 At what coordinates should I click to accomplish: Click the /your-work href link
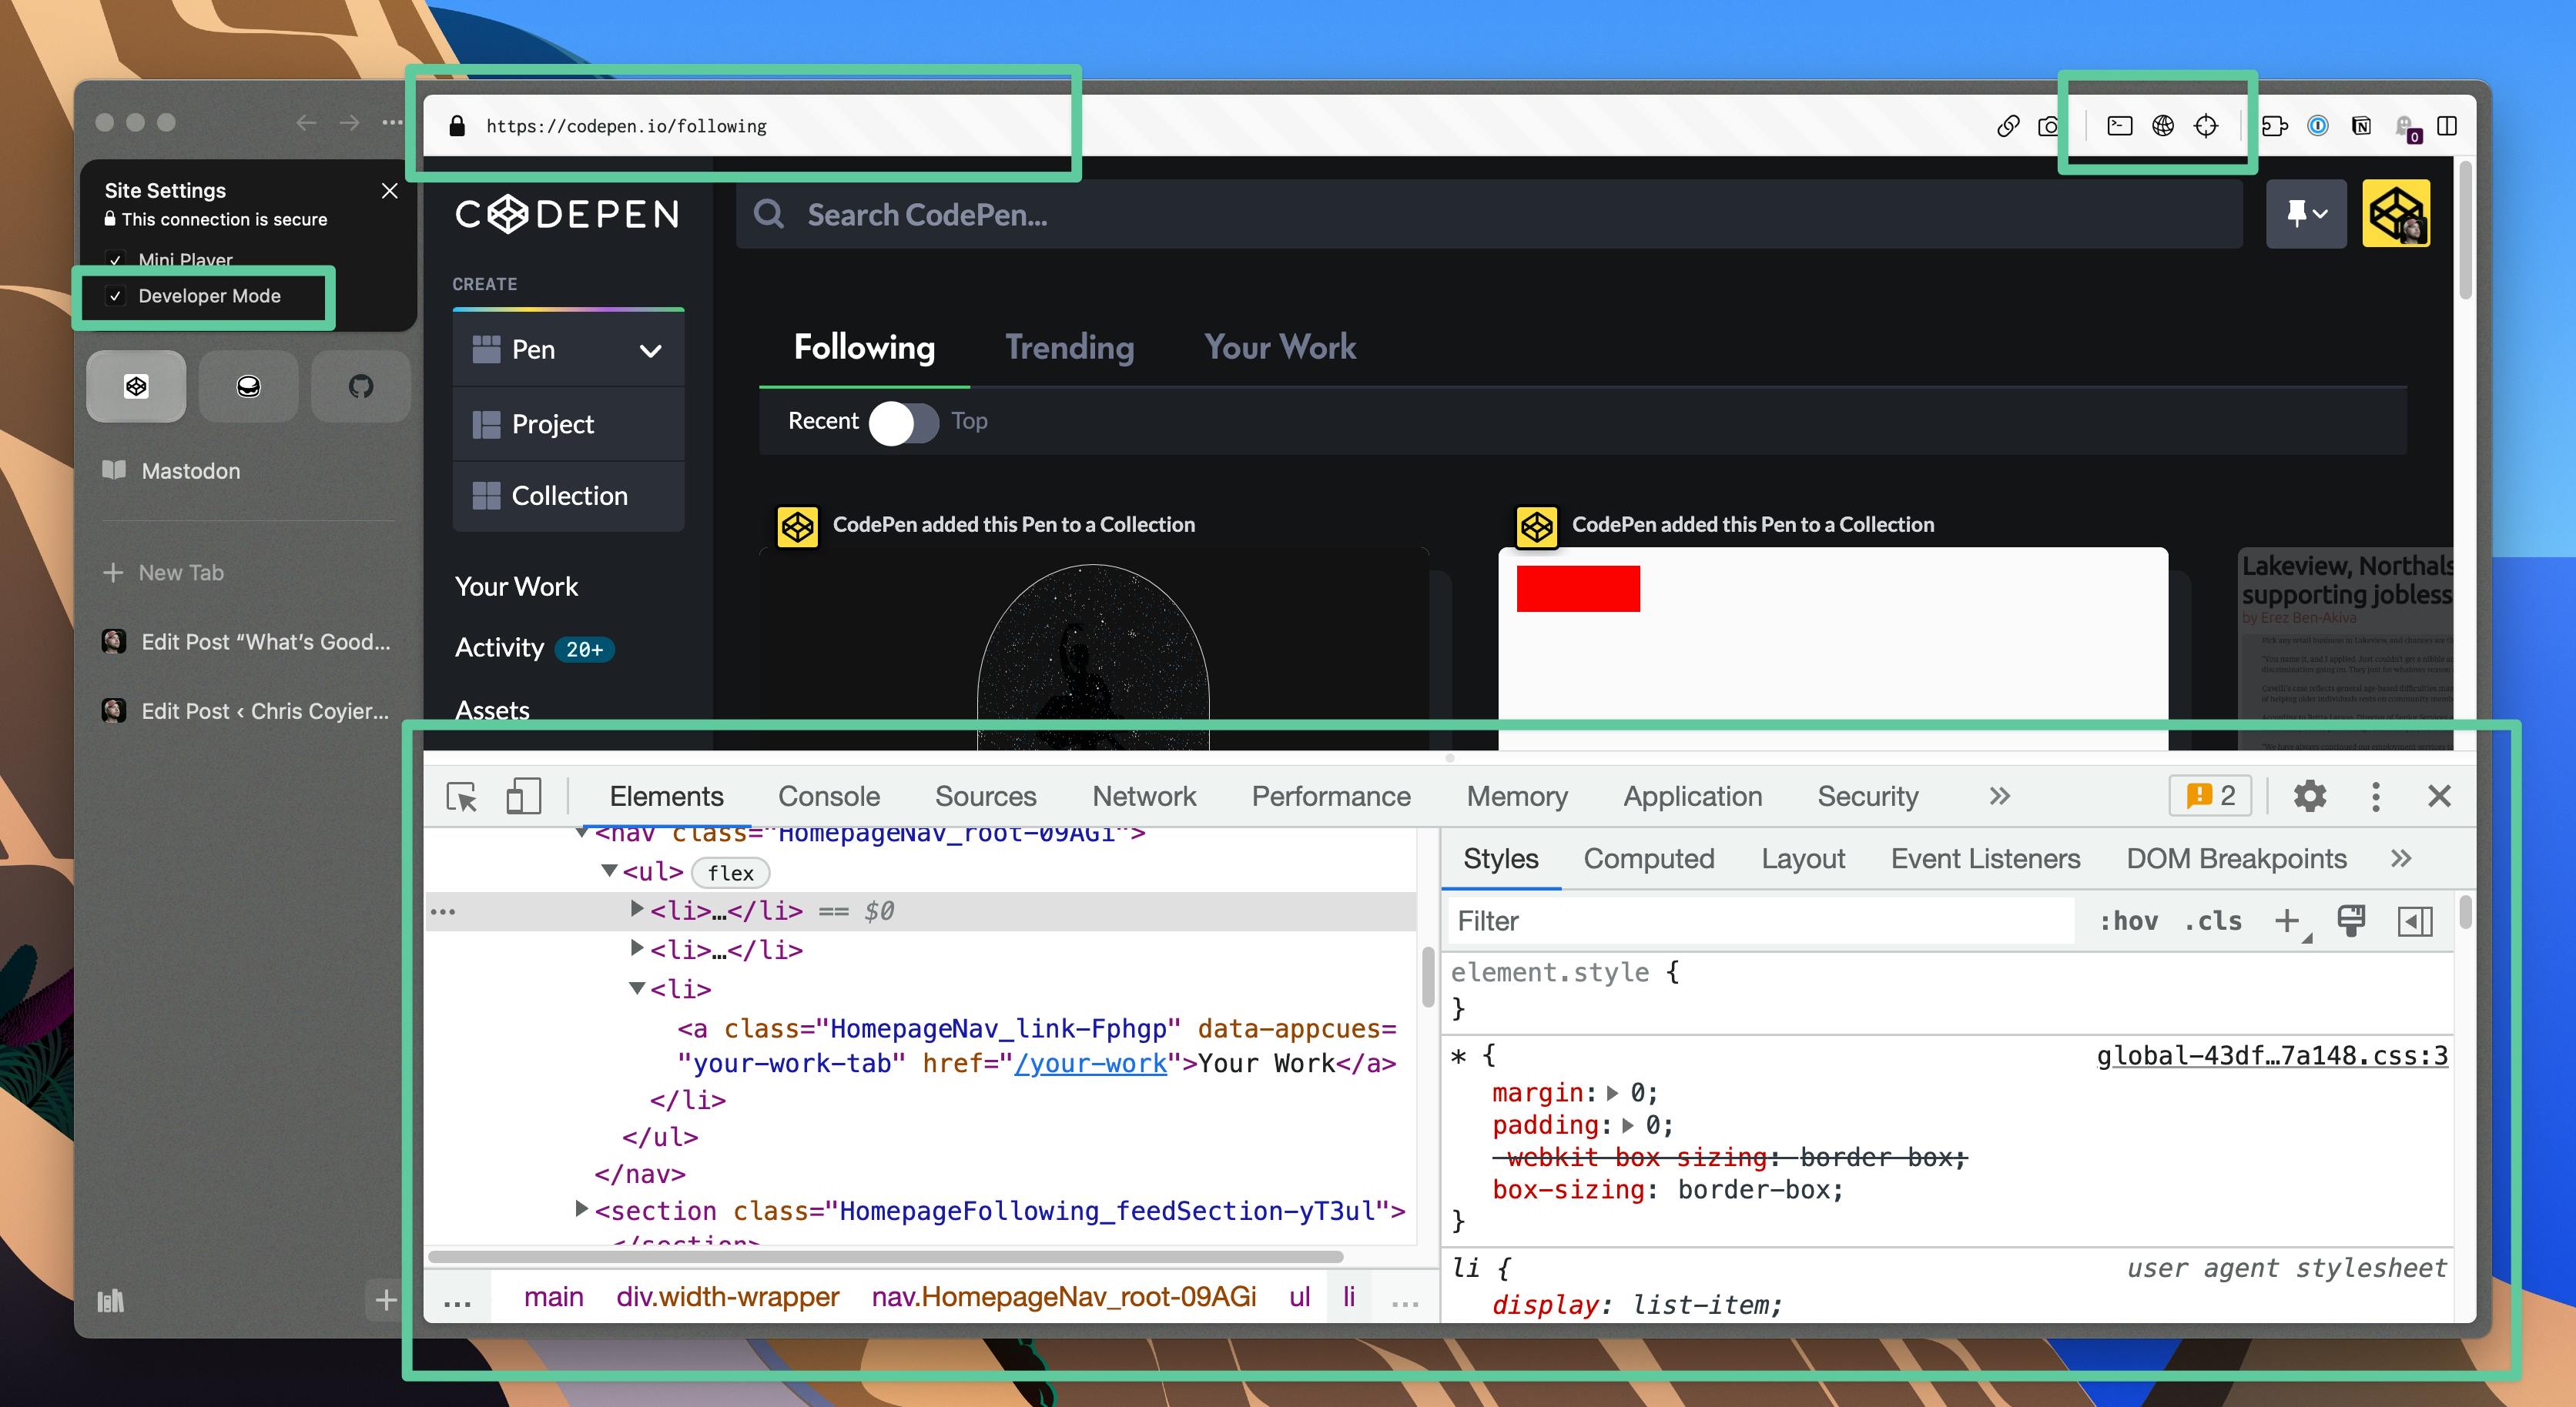pyautogui.click(x=1090, y=1063)
